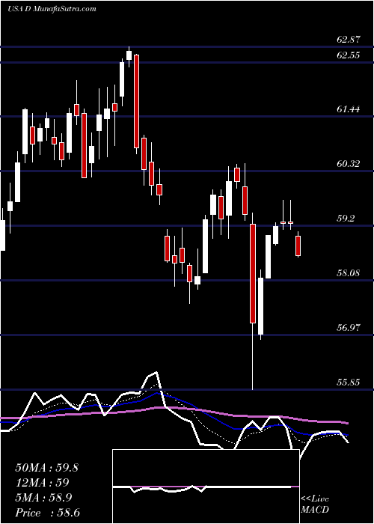Viewport: 374px width, 524px height.
Task: Click the 62.87 price level label
Action: point(349,40)
